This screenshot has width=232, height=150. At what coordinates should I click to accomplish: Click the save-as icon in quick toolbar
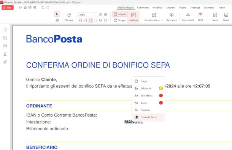(x=30, y=7)
